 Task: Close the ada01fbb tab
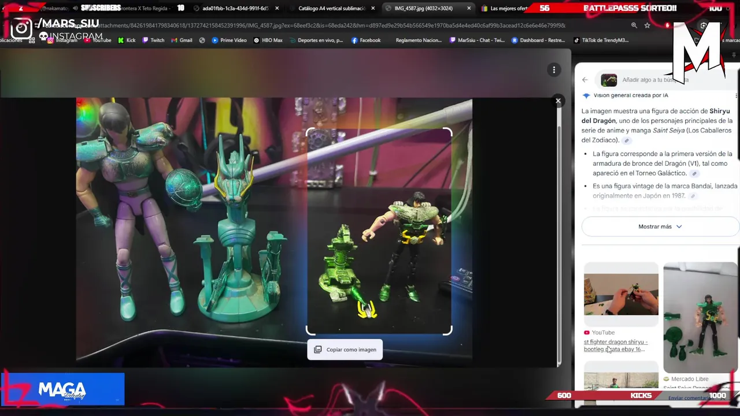pyautogui.click(x=277, y=9)
